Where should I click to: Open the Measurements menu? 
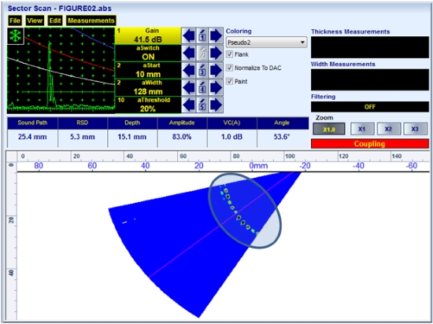[91, 20]
